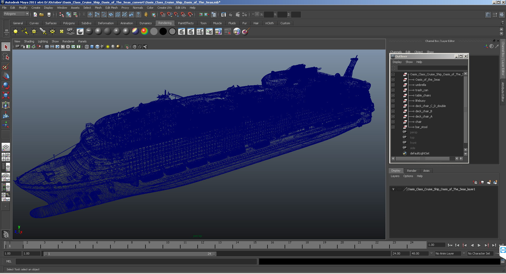Open the Polygons menu set dropdown
Screen dimensions: 506x274
click(x=16, y=14)
